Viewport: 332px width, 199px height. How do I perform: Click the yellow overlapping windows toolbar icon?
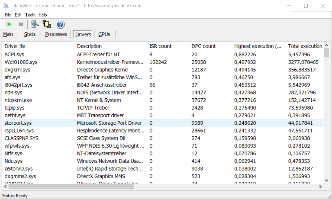46,24
